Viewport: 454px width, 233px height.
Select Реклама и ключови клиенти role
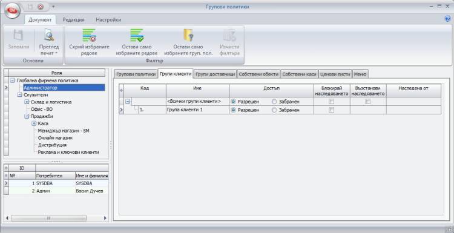point(68,153)
